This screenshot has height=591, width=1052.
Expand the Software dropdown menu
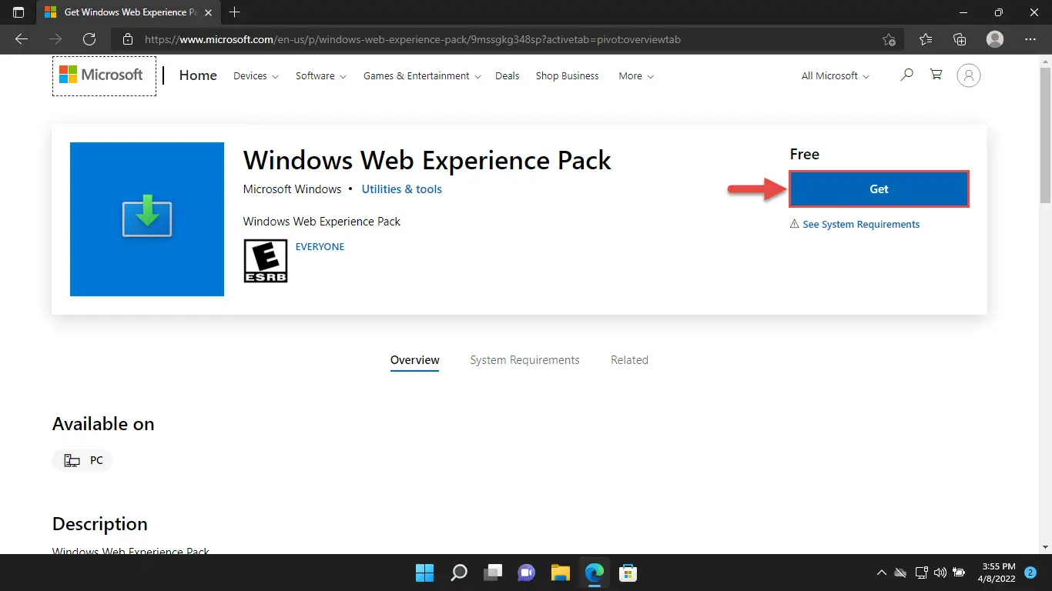pos(321,76)
